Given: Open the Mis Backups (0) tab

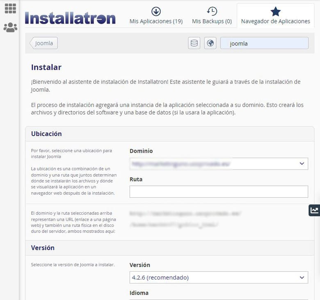Looking at the screenshot, I should click(x=212, y=16).
